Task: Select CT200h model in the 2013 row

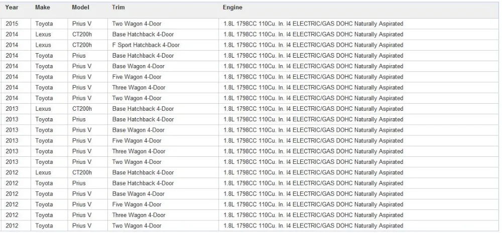Action: [x=82, y=109]
